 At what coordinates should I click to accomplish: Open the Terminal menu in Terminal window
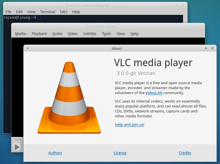pyautogui.click(x=47, y=12)
